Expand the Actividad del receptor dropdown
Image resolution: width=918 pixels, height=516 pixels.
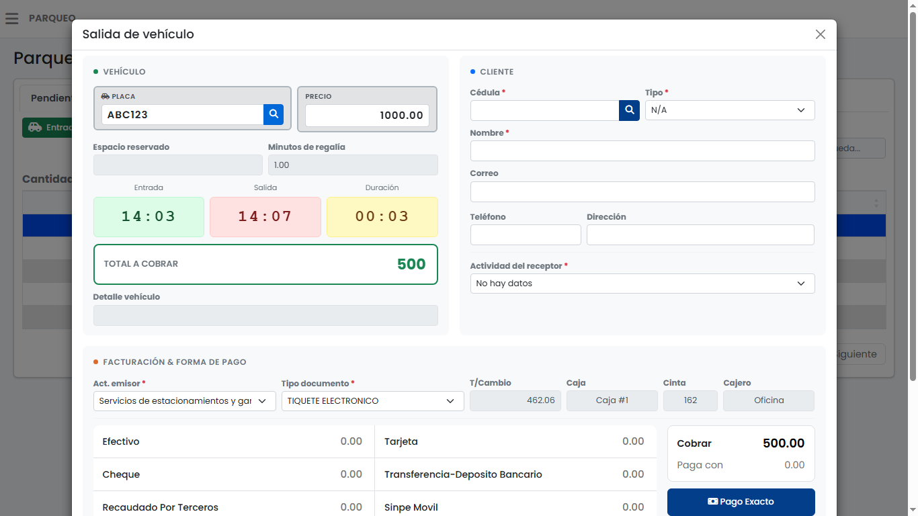(642, 284)
